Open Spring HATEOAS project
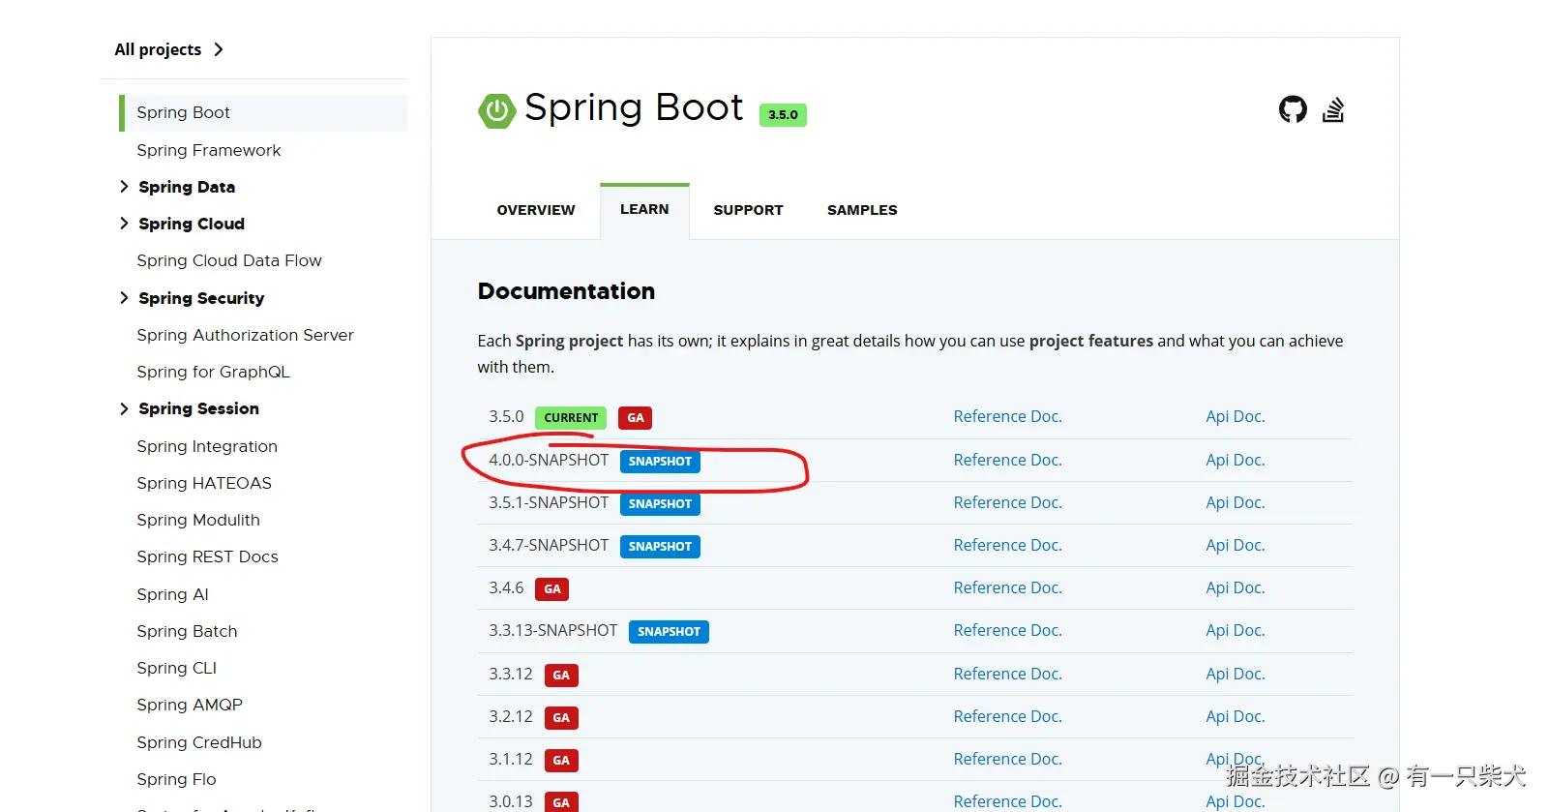1549x812 pixels. point(204,483)
